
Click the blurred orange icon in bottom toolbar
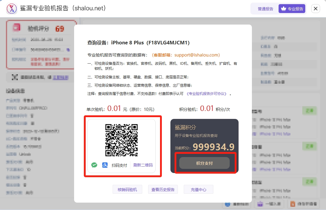(293, 204)
